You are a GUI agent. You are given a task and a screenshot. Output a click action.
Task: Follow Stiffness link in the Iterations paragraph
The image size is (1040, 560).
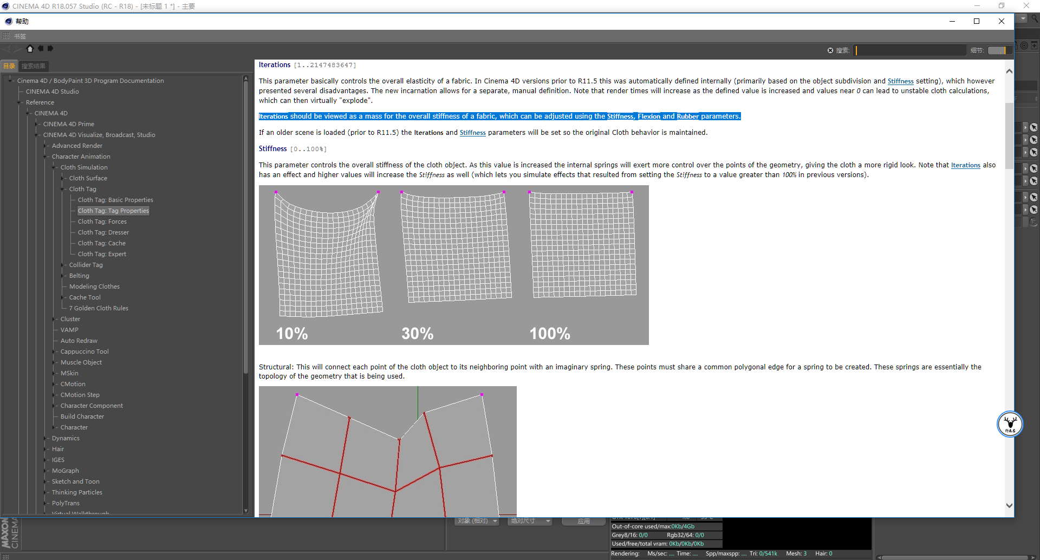(900, 81)
